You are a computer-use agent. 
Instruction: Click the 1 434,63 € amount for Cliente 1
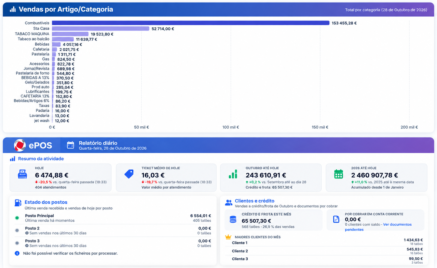pos(413,240)
